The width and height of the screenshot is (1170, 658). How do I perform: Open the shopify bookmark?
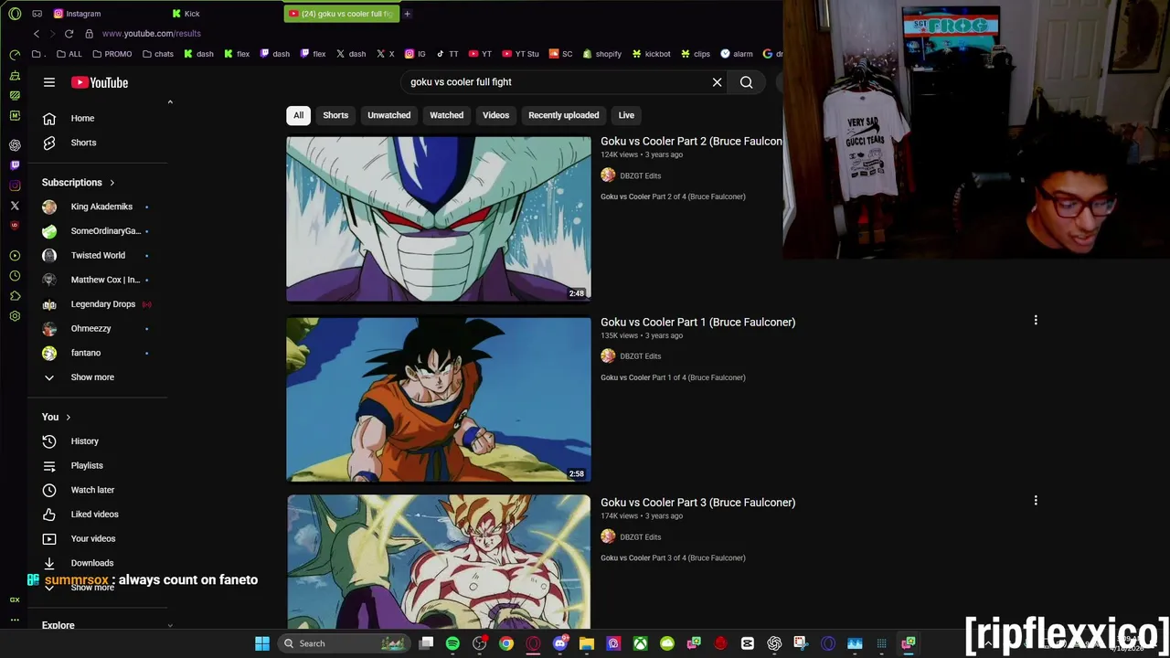[x=601, y=54]
